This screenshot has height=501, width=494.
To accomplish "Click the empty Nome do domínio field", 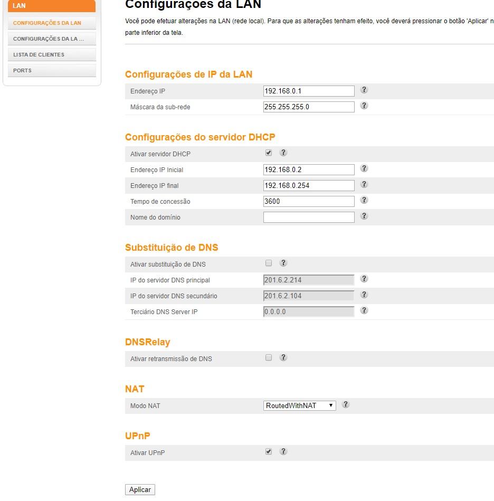I will click(x=309, y=218).
